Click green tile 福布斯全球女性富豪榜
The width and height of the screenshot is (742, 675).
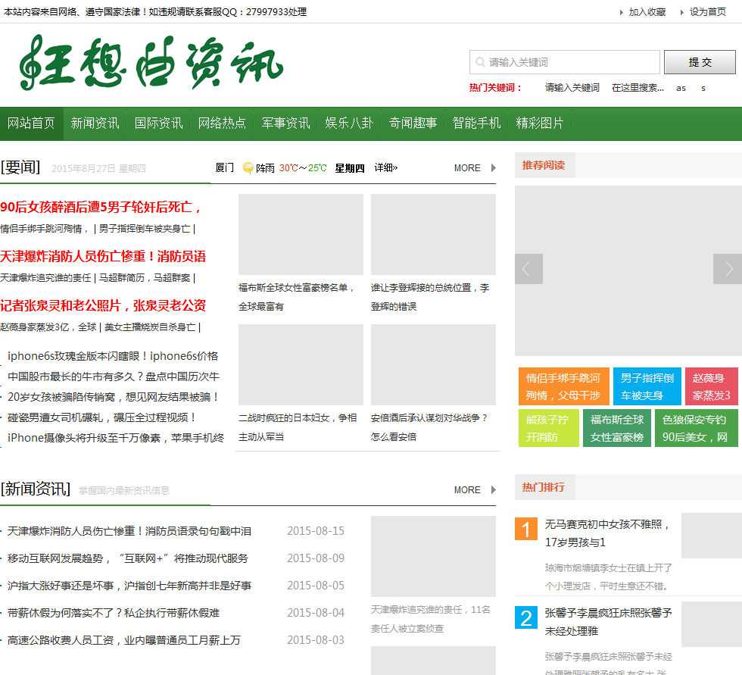pos(617,428)
